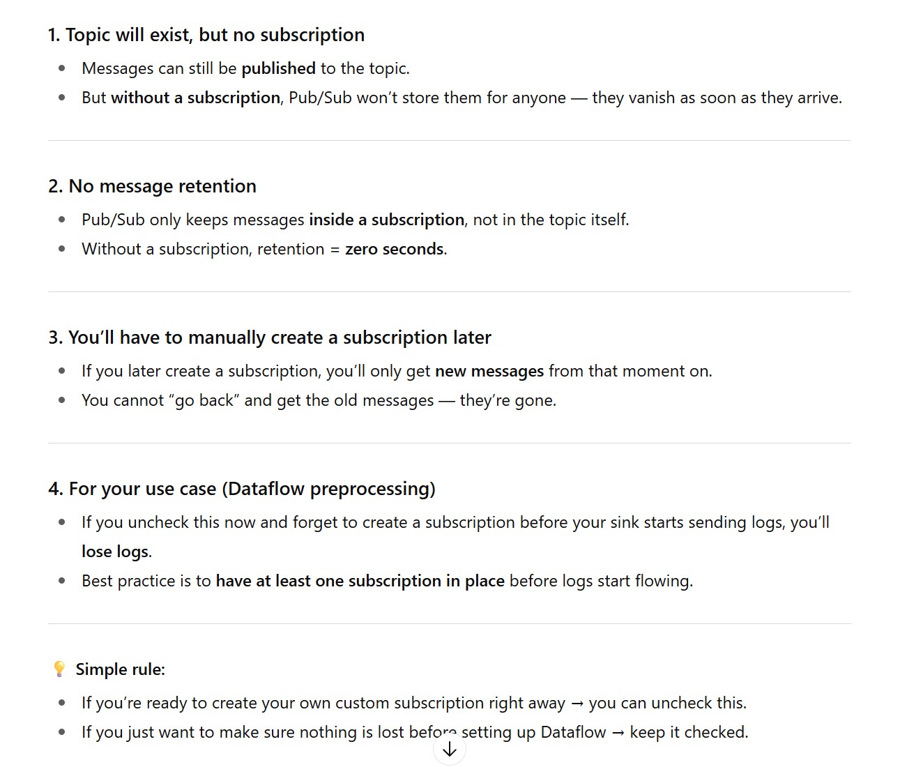Image resolution: width=907 pixels, height=767 pixels.
Task: Click the heading "Topic will exist, but no subscription"
Action: [206, 35]
